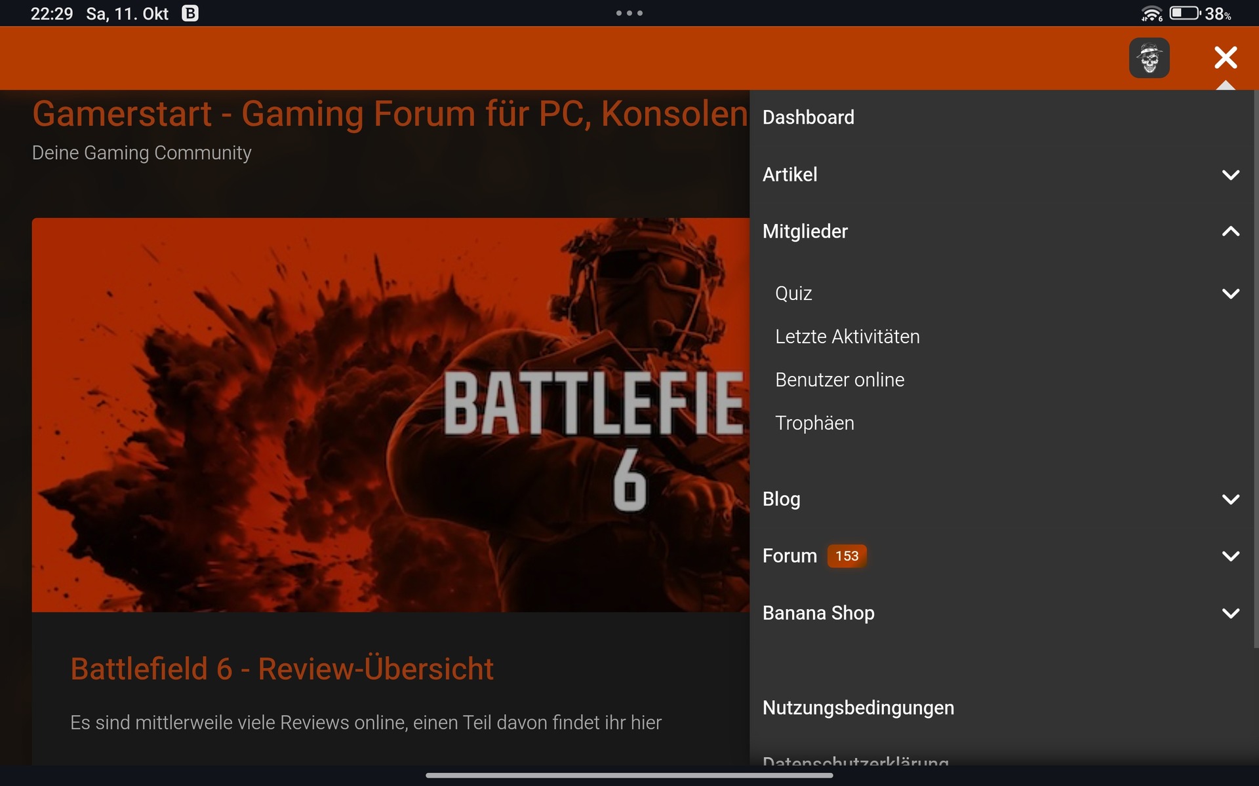This screenshot has height=786, width=1259.
Task: Select Benutzer online menu entry
Action: 839,380
